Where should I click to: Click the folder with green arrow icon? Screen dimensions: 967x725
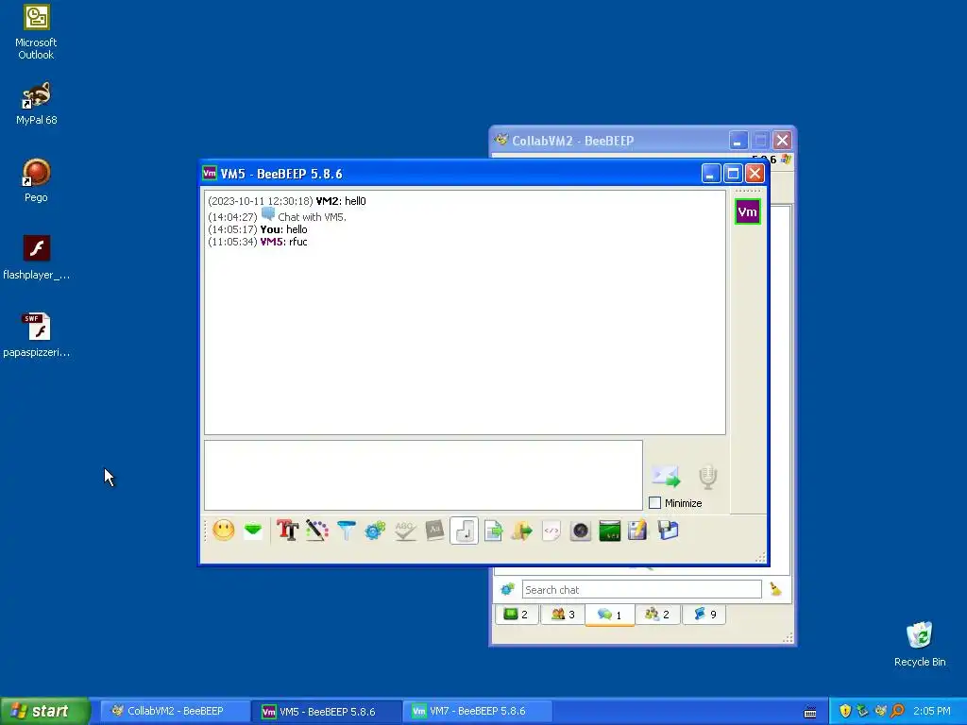click(521, 531)
